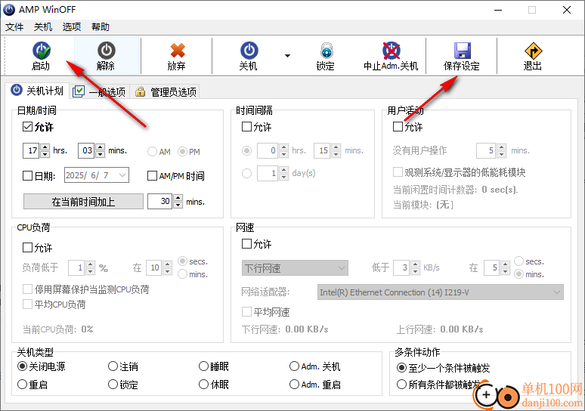Click the 启动 (Start) toolbar icon
Image resolution: width=585 pixels, height=411 pixels.
42,51
